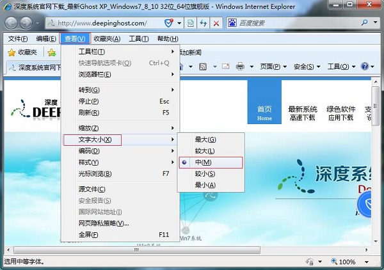This screenshot has width=384, height=270.
Task: Open Webpage privacy policy (网页隐私策略) entry
Action: pos(120,223)
